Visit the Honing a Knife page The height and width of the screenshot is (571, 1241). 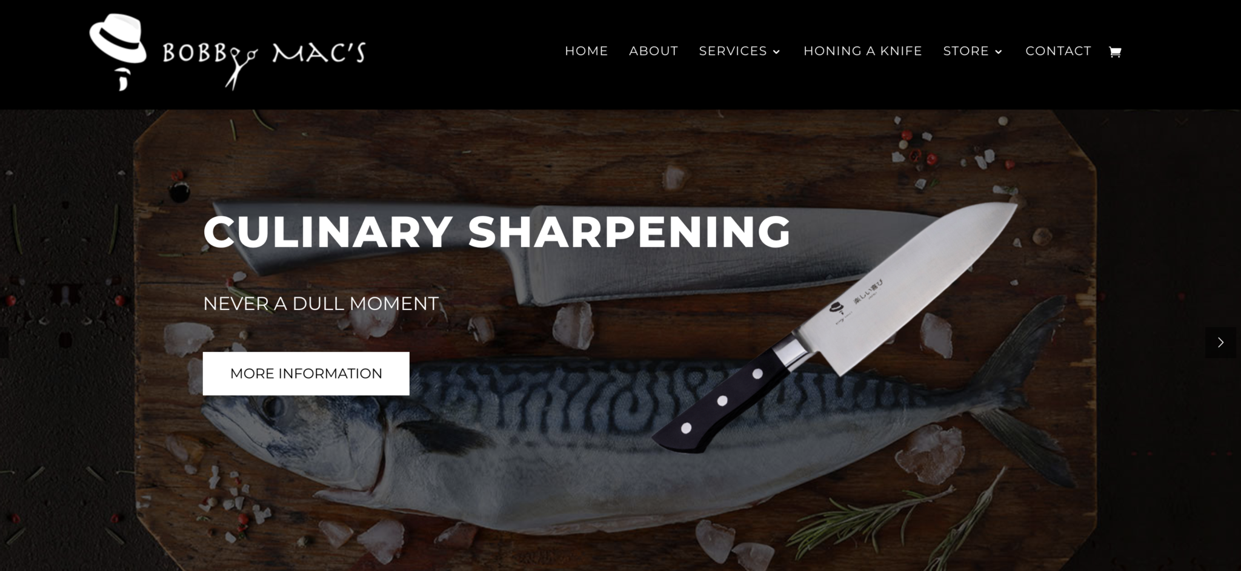point(862,51)
